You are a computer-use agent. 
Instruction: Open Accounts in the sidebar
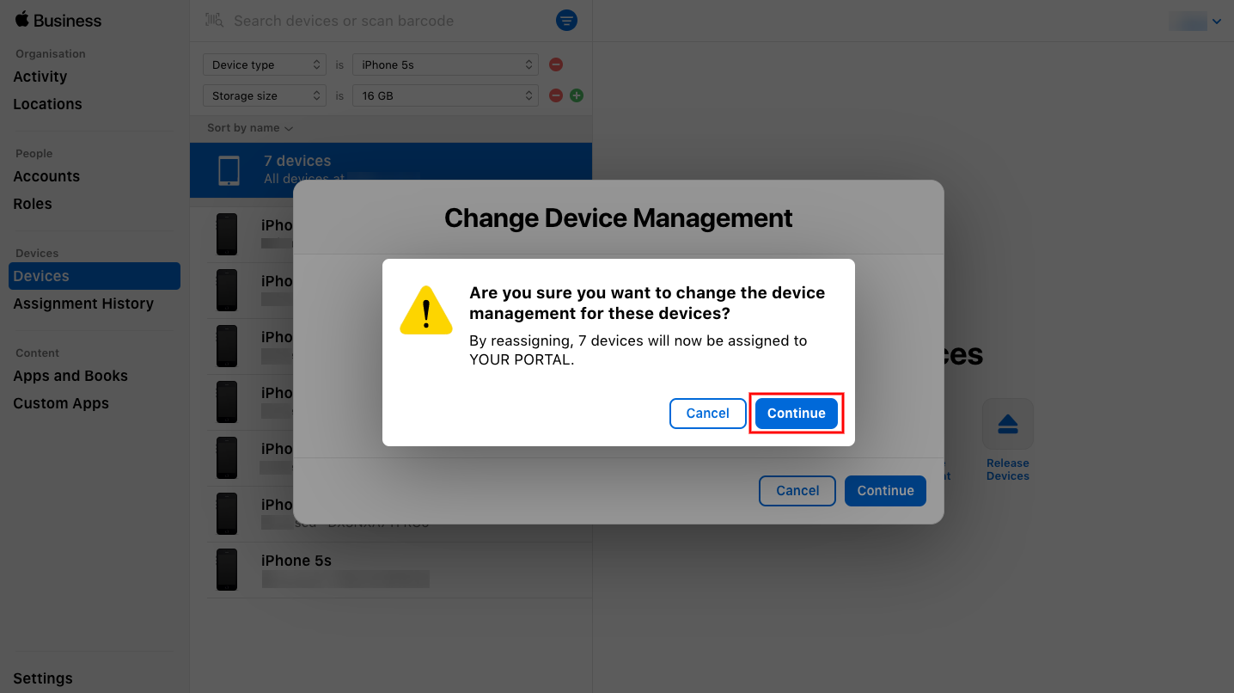coord(46,176)
